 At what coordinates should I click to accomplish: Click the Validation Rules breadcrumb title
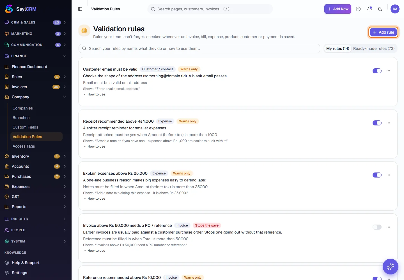[x=105, y=9]
